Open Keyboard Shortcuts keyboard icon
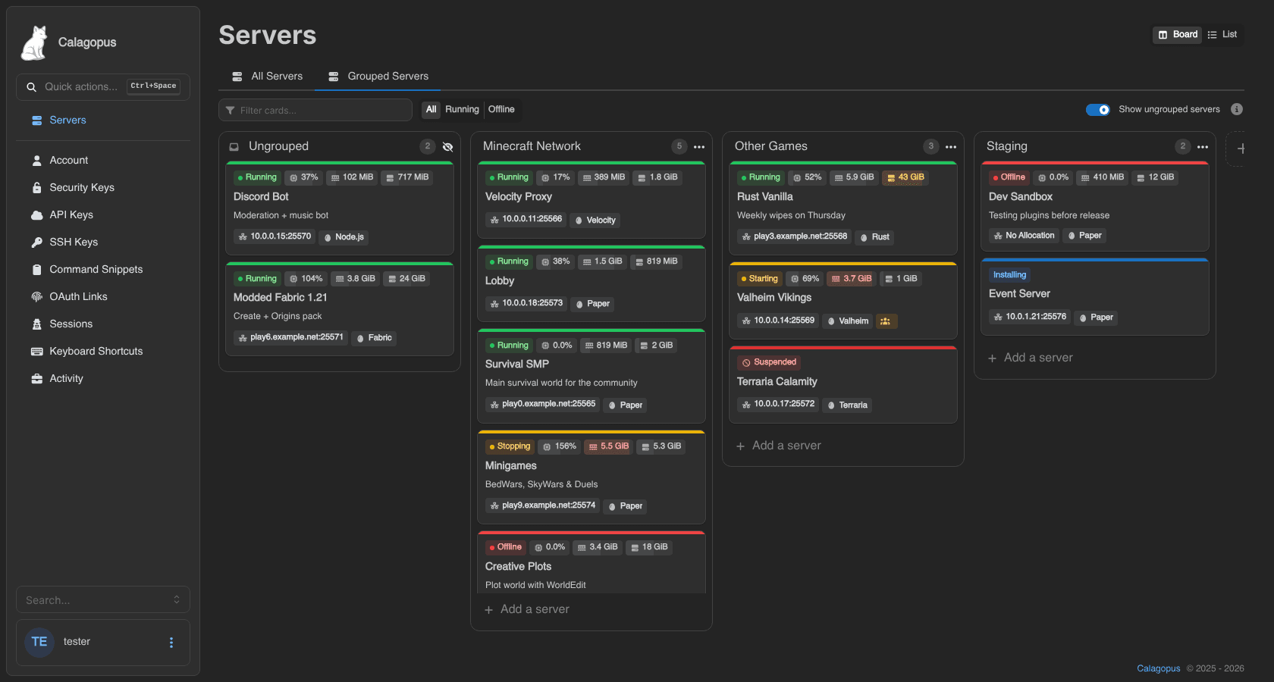 (36, 352)
